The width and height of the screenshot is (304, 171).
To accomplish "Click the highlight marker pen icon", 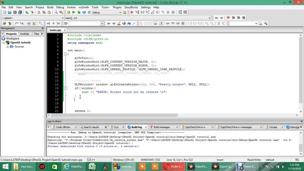I will pyautogui.click(x=119, y=23).
